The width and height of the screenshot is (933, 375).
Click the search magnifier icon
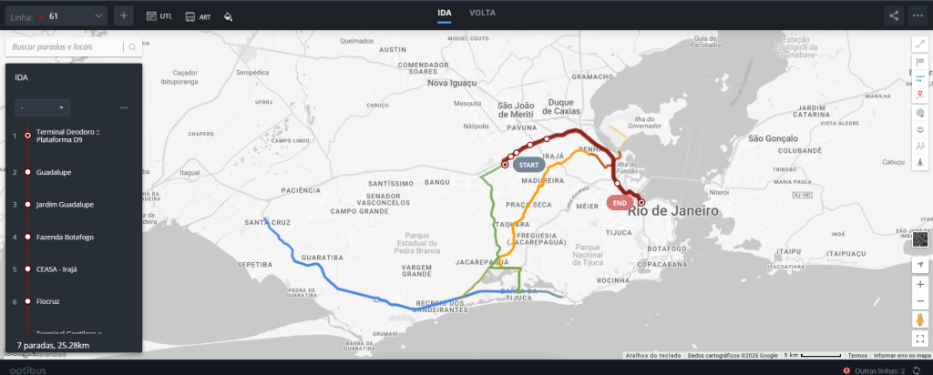132,46
